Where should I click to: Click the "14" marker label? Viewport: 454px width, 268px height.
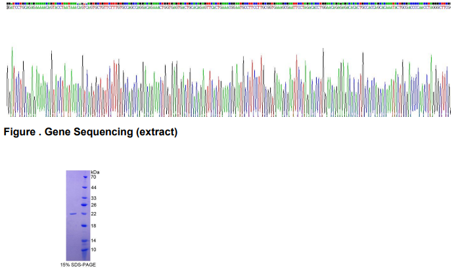coord(93,240)
